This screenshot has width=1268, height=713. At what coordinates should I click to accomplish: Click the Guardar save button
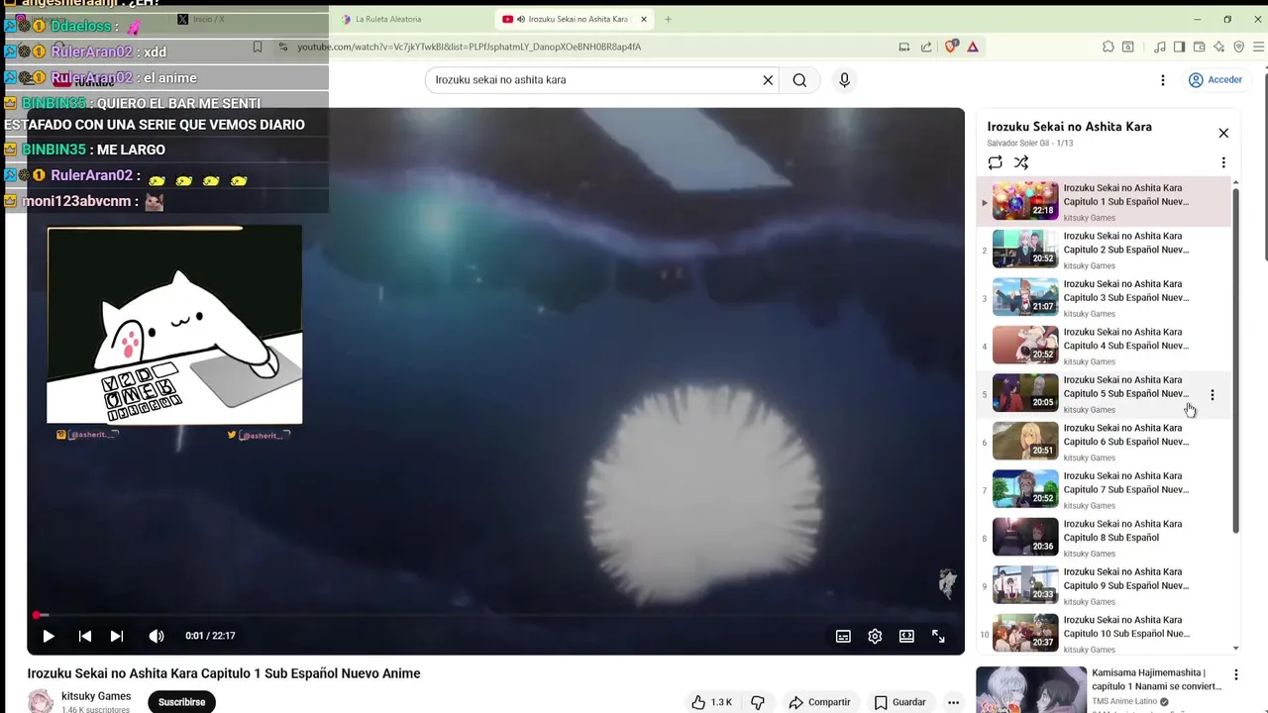tap(899, 702)
